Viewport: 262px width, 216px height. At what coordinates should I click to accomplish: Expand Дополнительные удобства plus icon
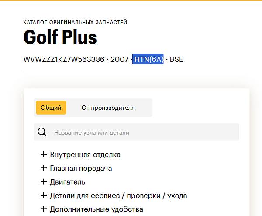coord(43,209)
